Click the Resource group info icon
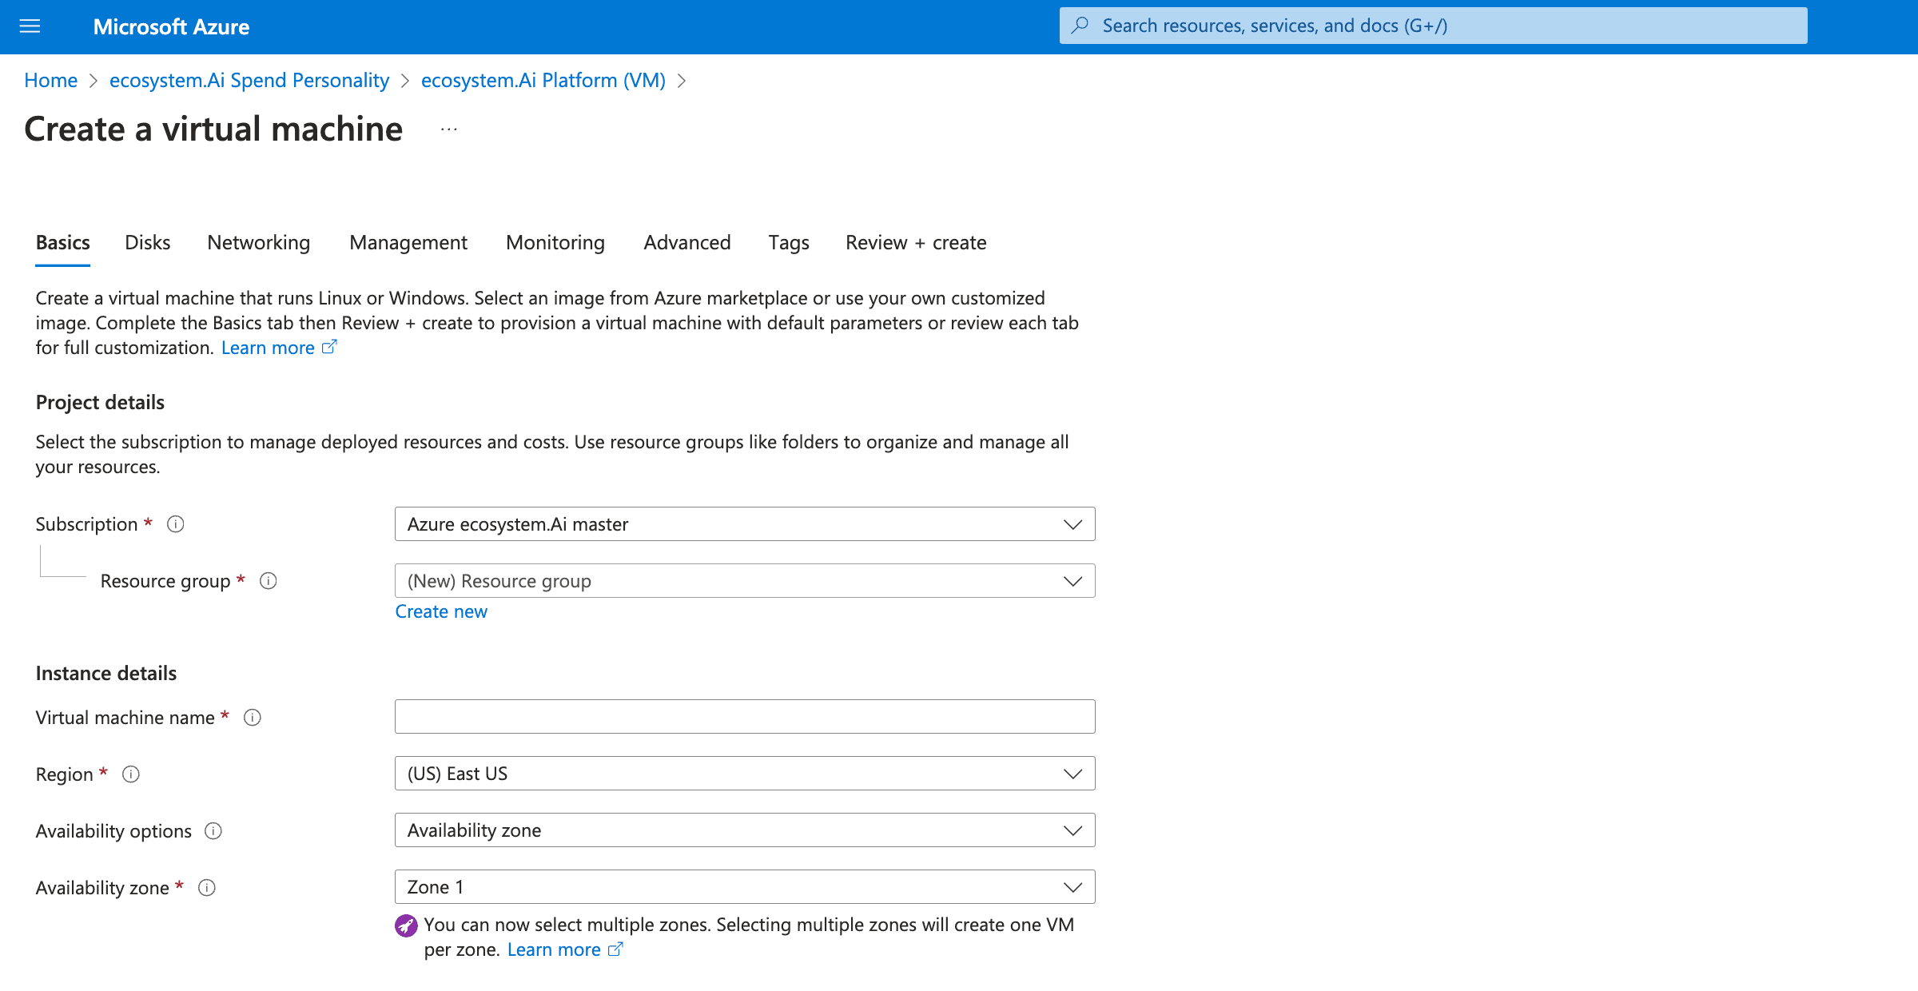Viewport: 1918px width, 991px height. coord(269,581)
